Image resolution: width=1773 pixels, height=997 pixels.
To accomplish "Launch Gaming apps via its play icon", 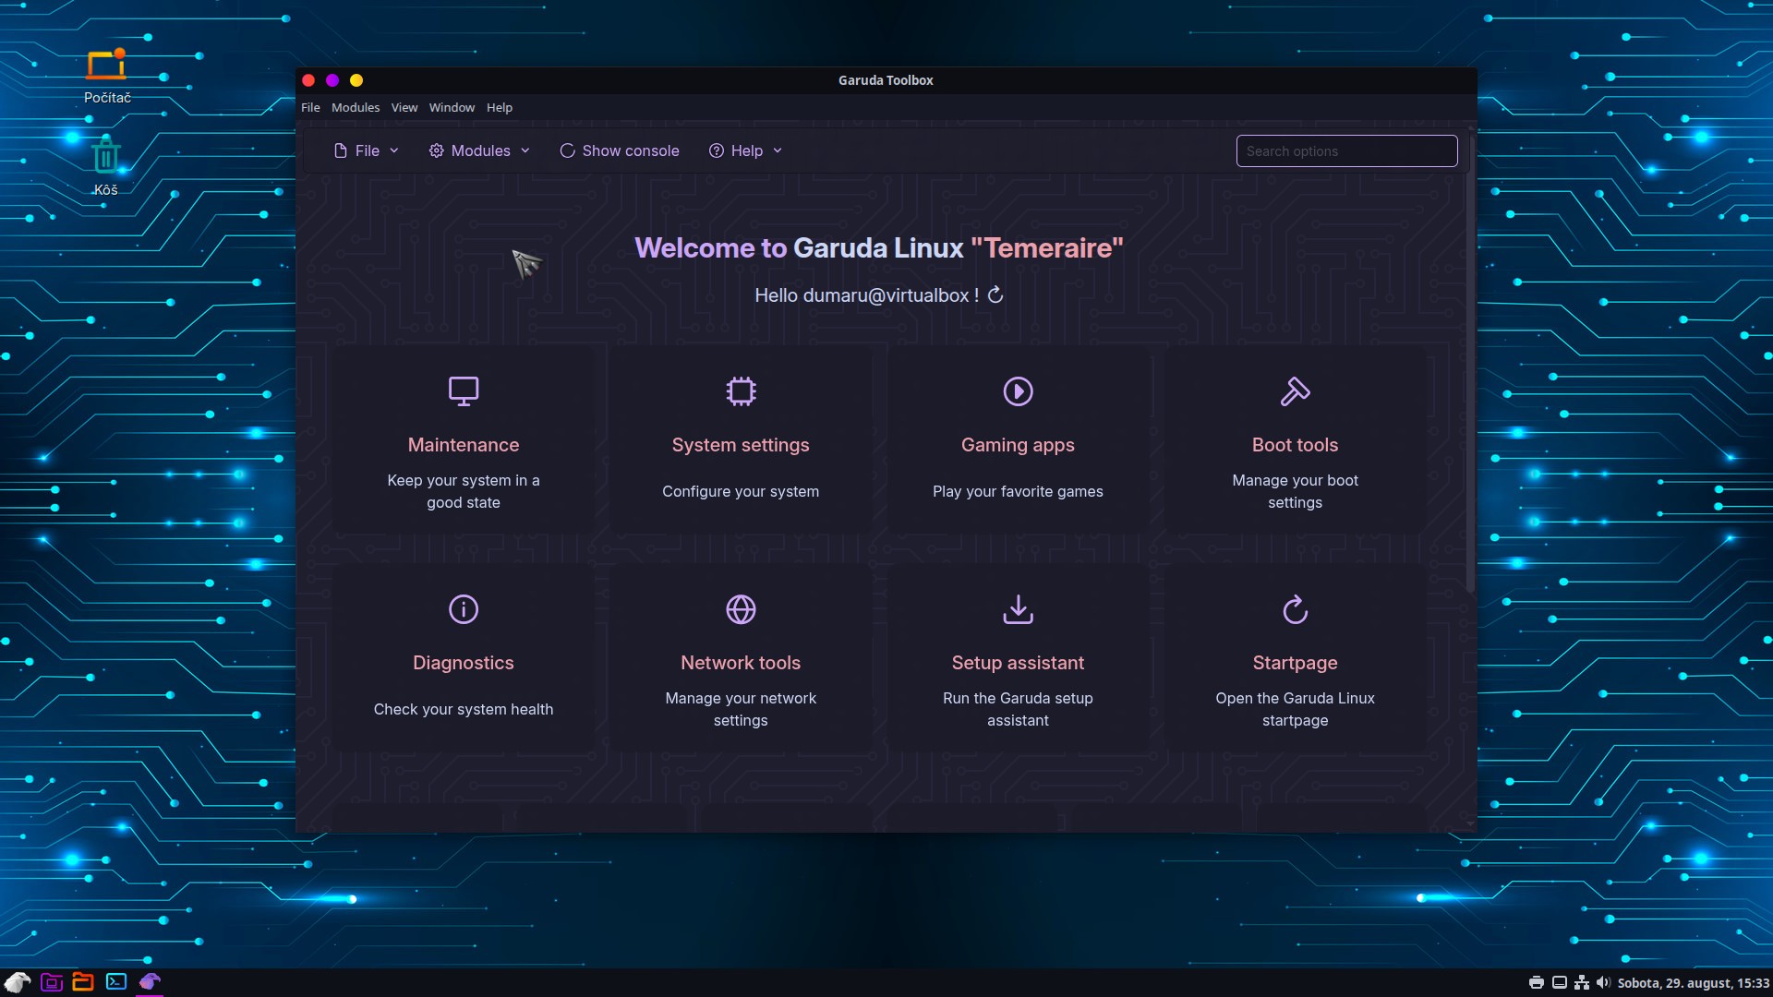I will (1018, 391).
